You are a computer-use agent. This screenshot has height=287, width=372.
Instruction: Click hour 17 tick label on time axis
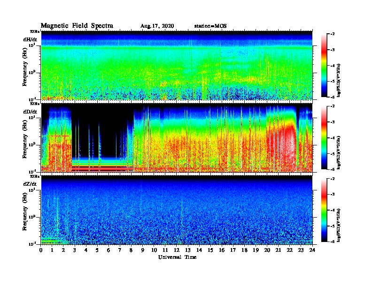pos(233,250)
